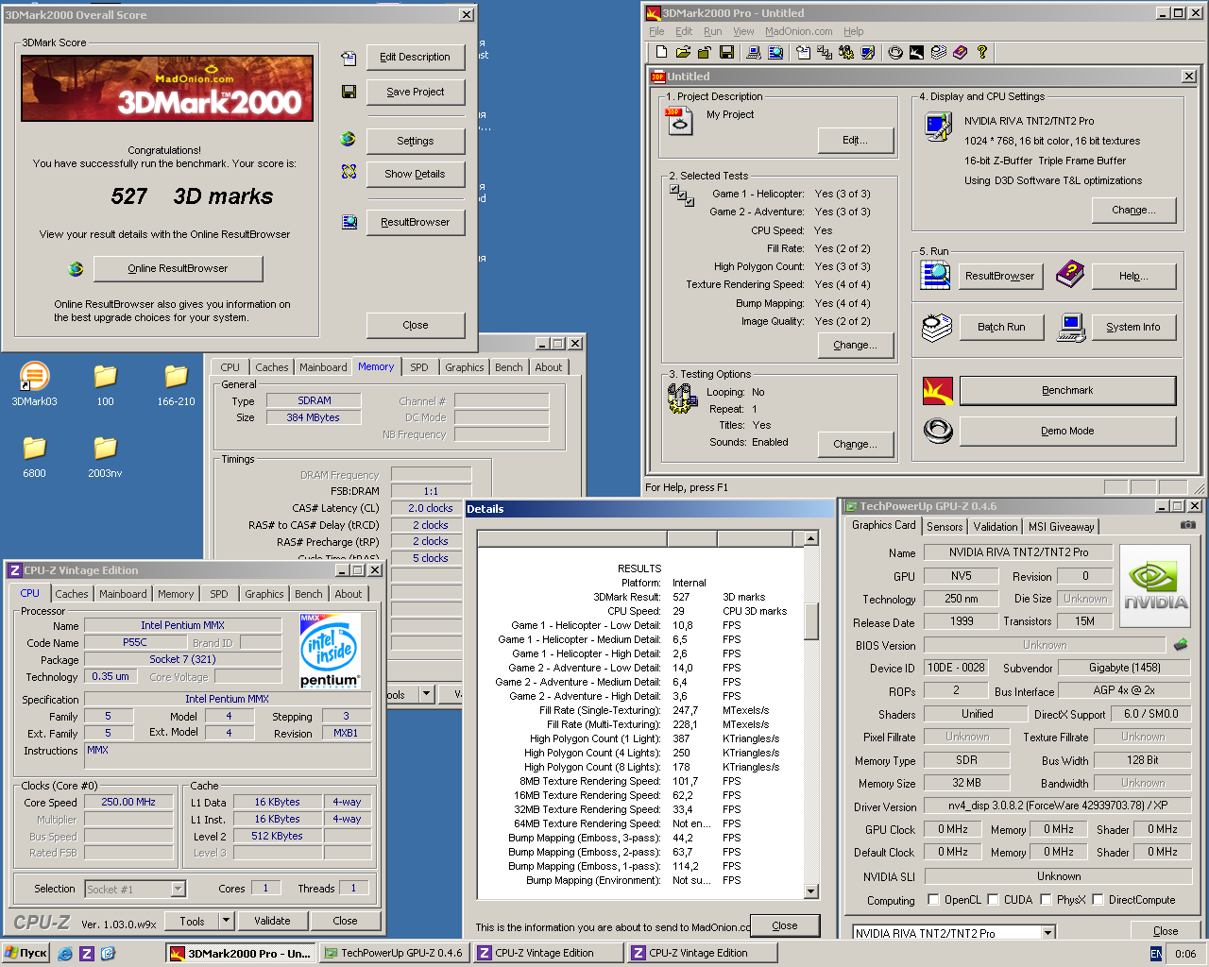Click the System Info button
The height and width of the screenshot is (967, 1209).
tap(1133, 327)
